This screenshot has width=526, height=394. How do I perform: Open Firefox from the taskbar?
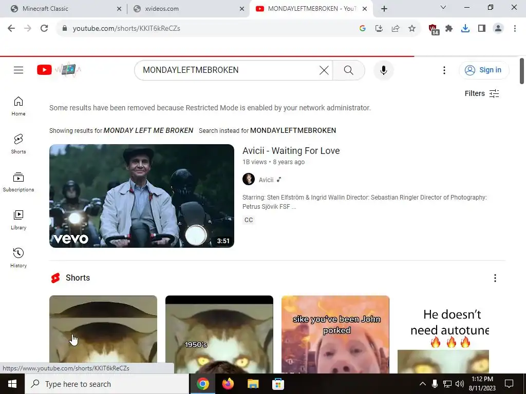coord(228,384)
